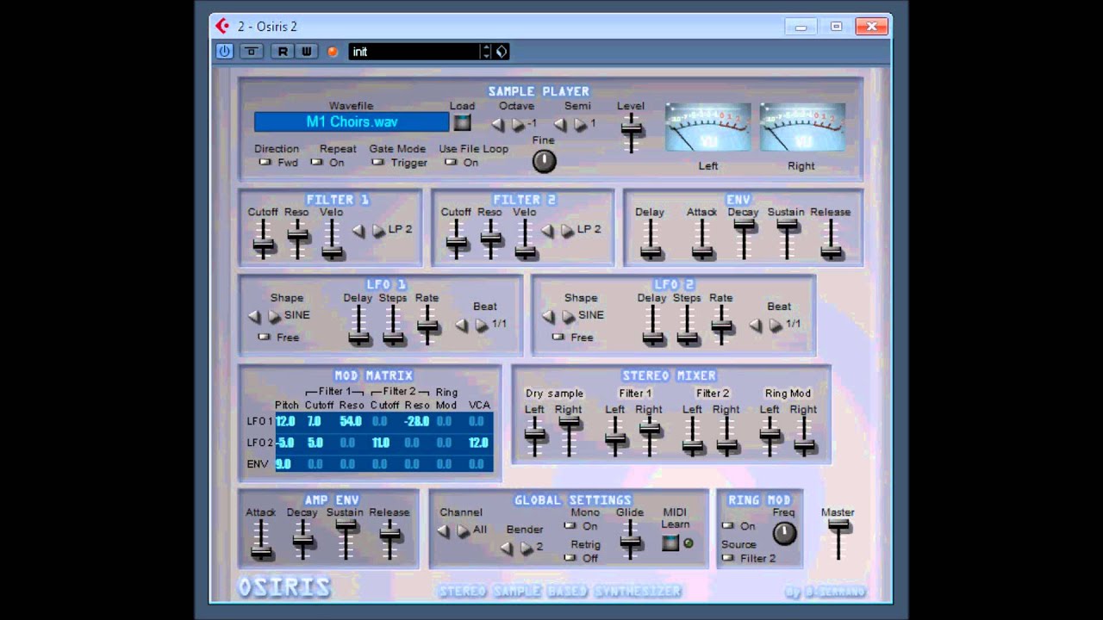Click LFO 1 Filter 2 Reso value -28.0
Screen dimensions: 1103x620
[x=418, y=421]
